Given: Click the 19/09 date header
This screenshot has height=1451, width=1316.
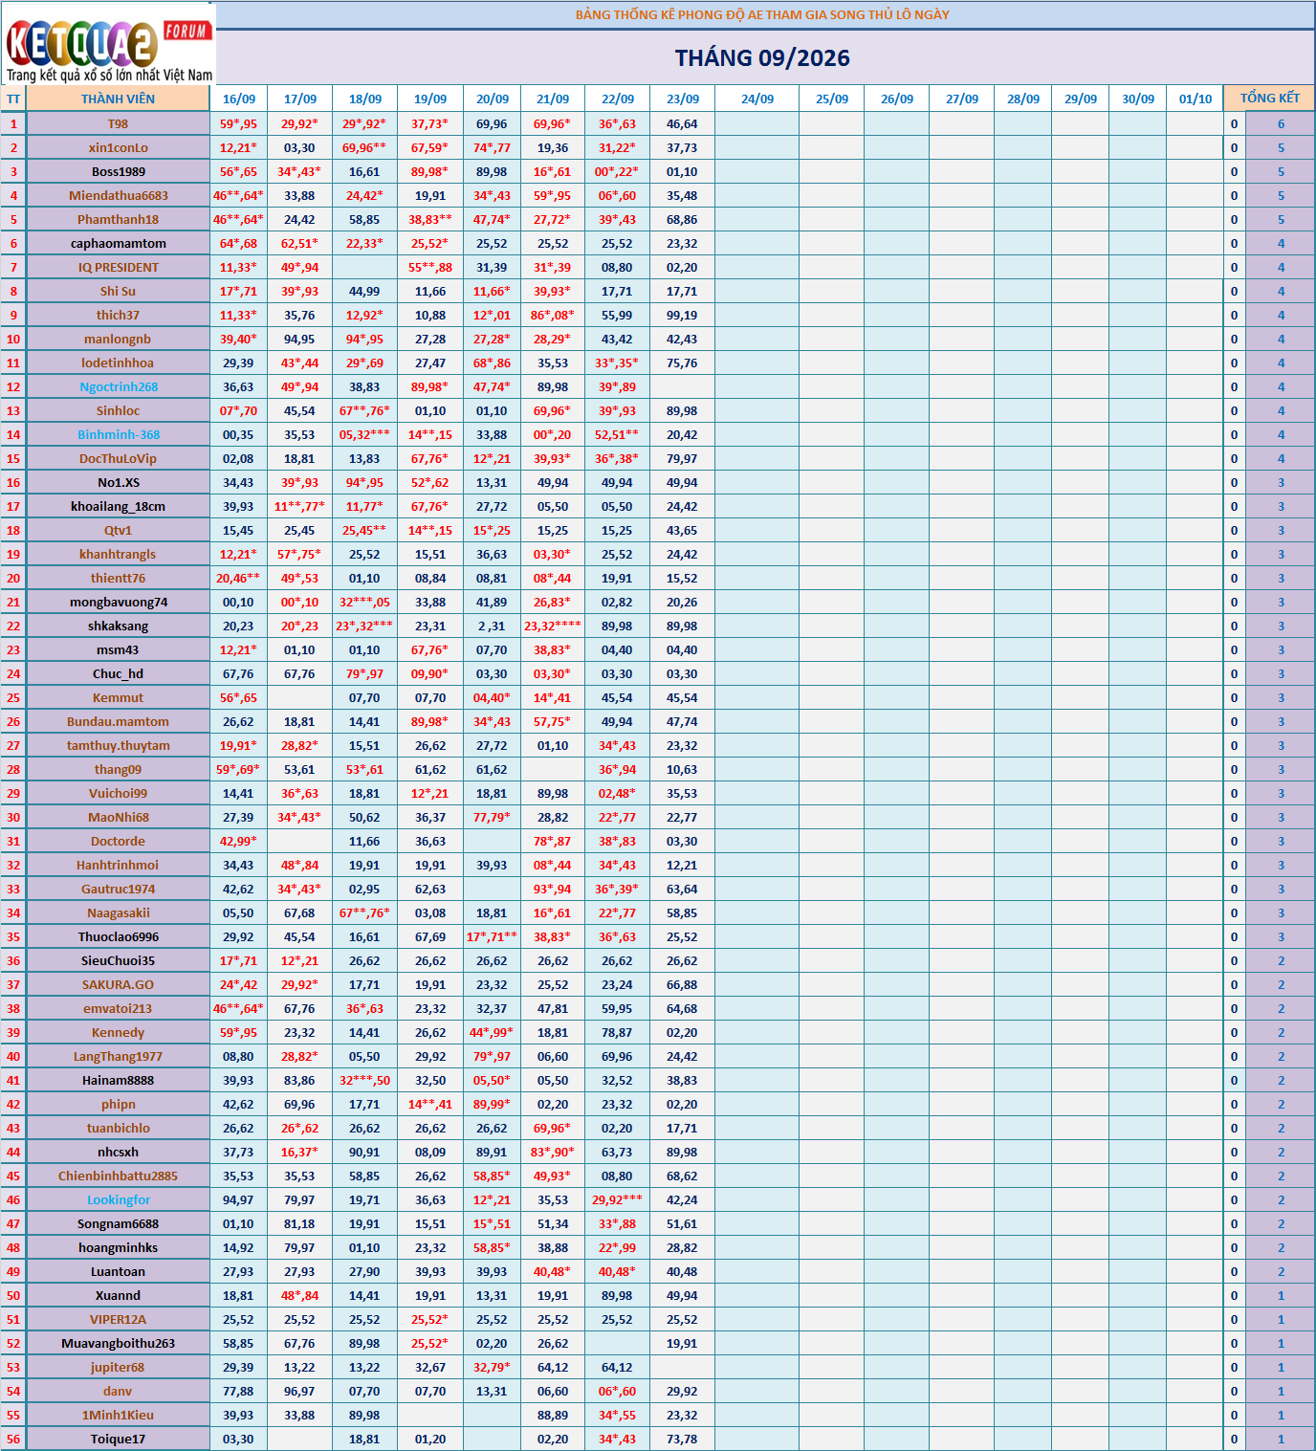Looking at the screenshot, I should (430, 99).
